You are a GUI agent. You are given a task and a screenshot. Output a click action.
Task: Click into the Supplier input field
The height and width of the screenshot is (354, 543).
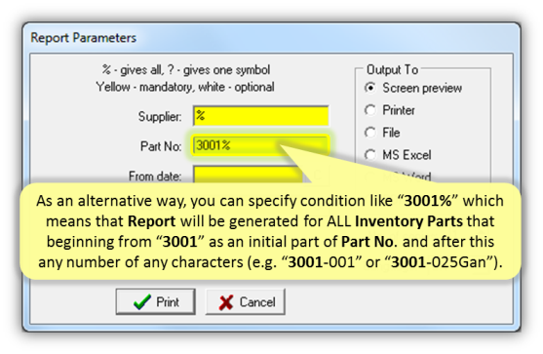260,116
